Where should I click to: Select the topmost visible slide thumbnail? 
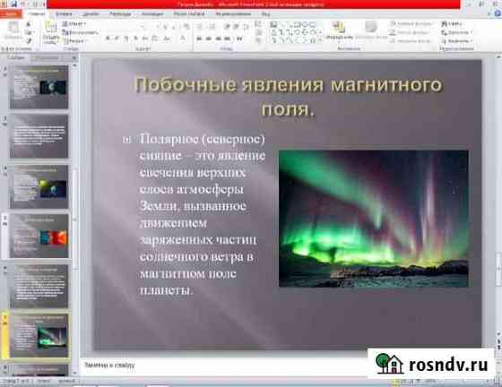pos(39,87)
